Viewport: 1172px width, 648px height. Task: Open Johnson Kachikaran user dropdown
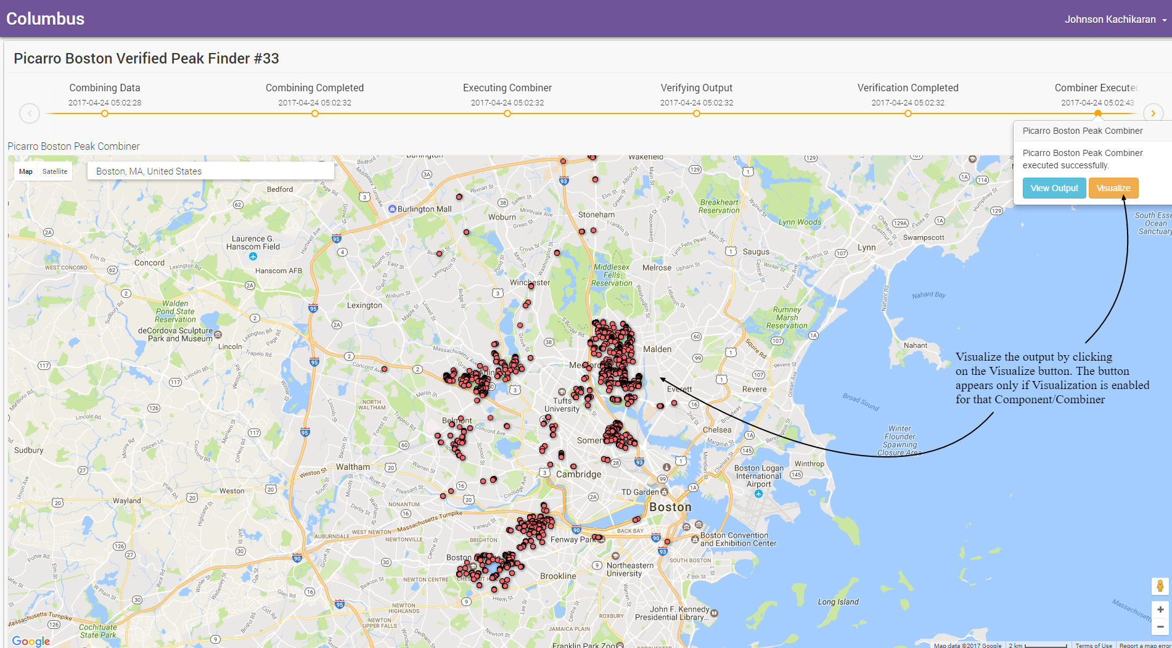click(x=1115, y=19)
